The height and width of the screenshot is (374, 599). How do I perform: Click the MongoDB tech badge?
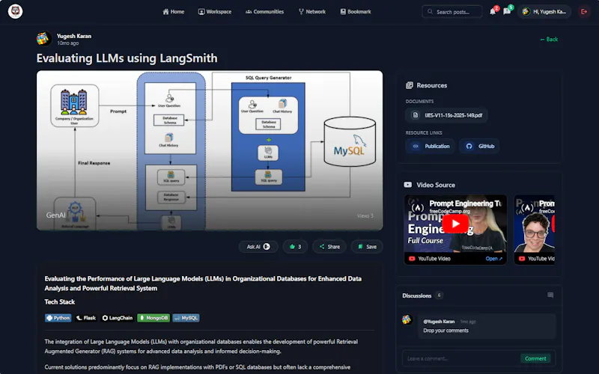click(x=153, y=317)
